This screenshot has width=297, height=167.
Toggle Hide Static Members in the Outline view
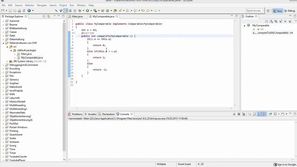pos(280,21)
